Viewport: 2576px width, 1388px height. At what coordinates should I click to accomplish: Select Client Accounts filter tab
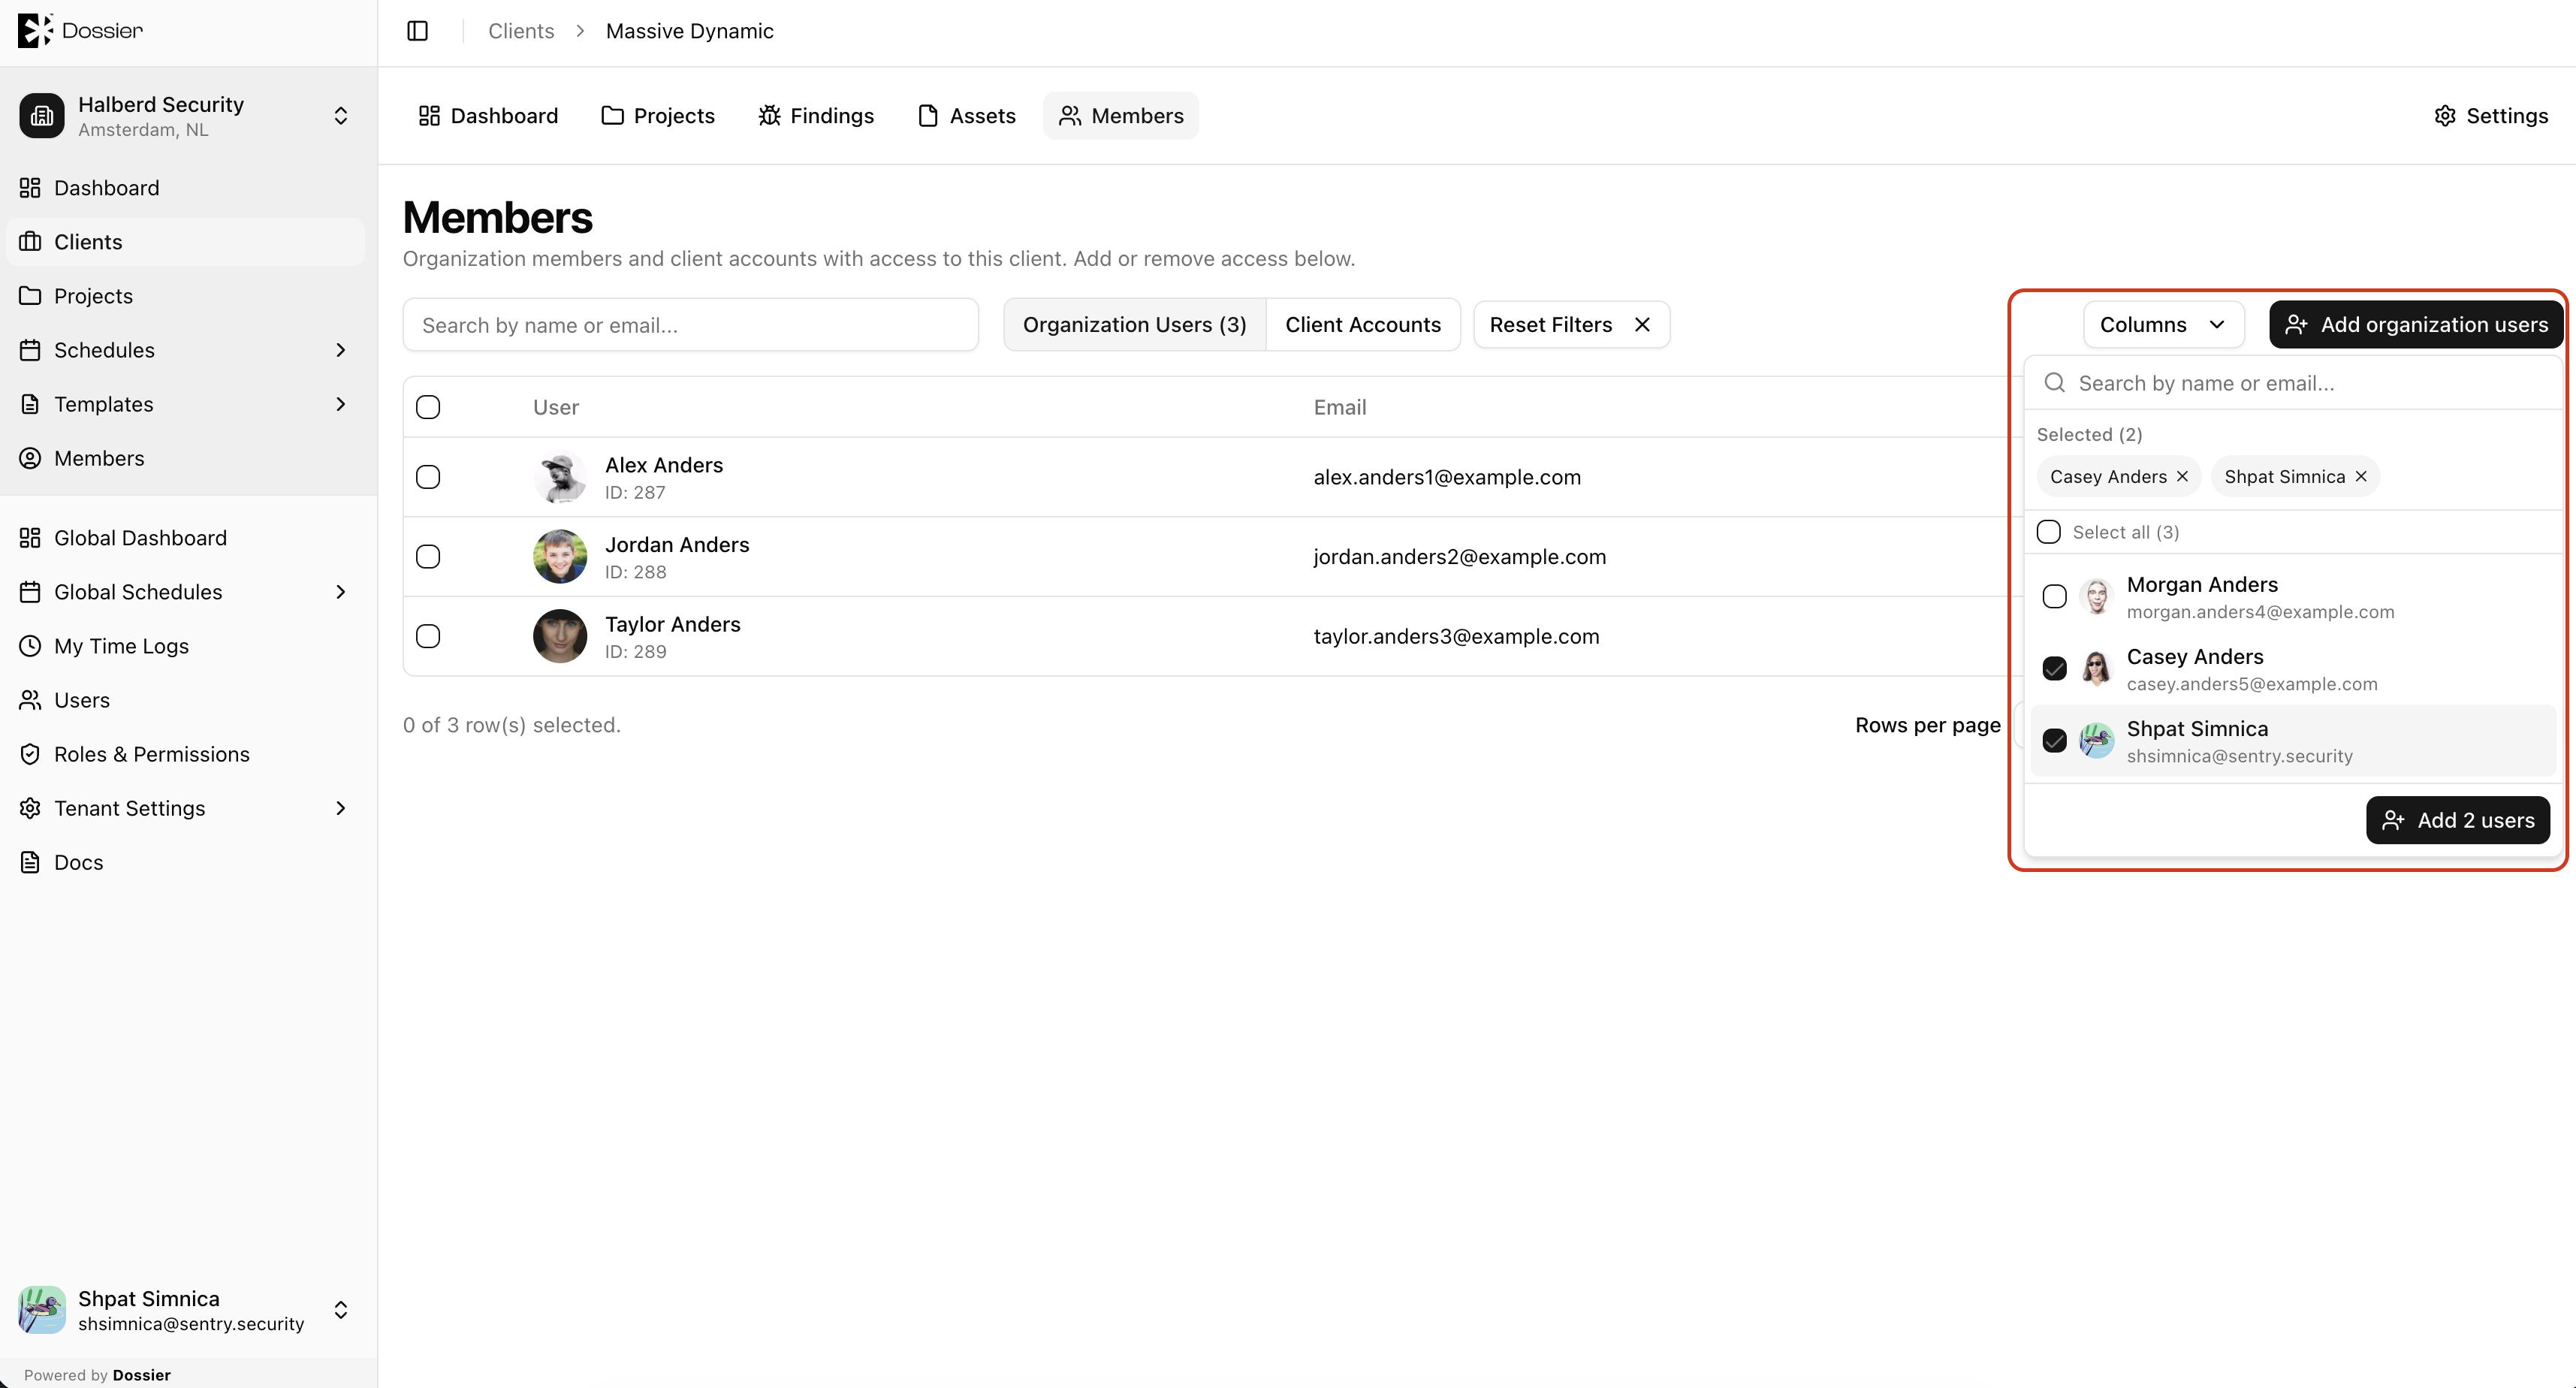click(1362, 325)
